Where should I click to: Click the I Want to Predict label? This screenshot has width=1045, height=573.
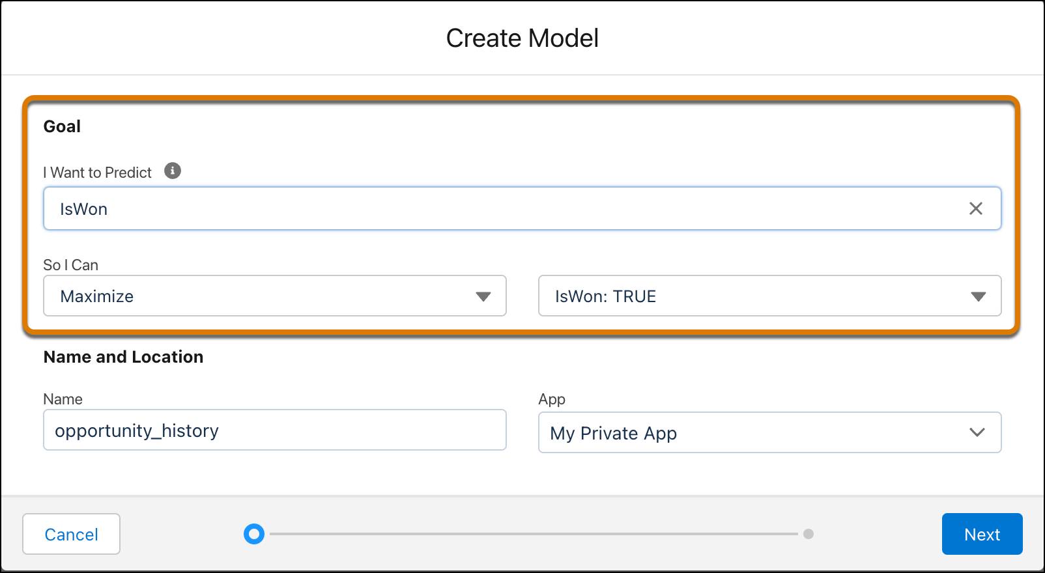(x=98, y=173)
